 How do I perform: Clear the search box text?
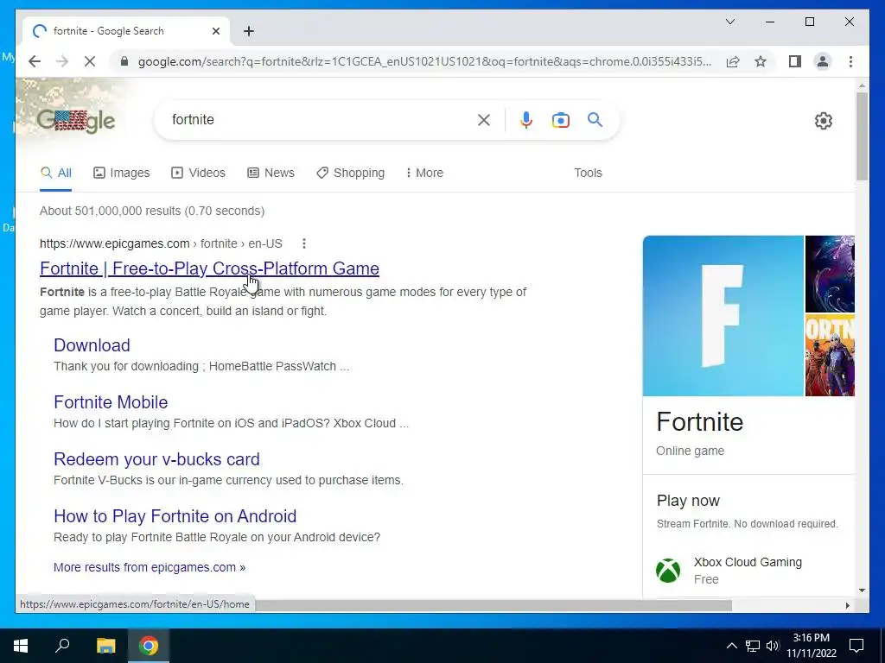pos(484,120)
